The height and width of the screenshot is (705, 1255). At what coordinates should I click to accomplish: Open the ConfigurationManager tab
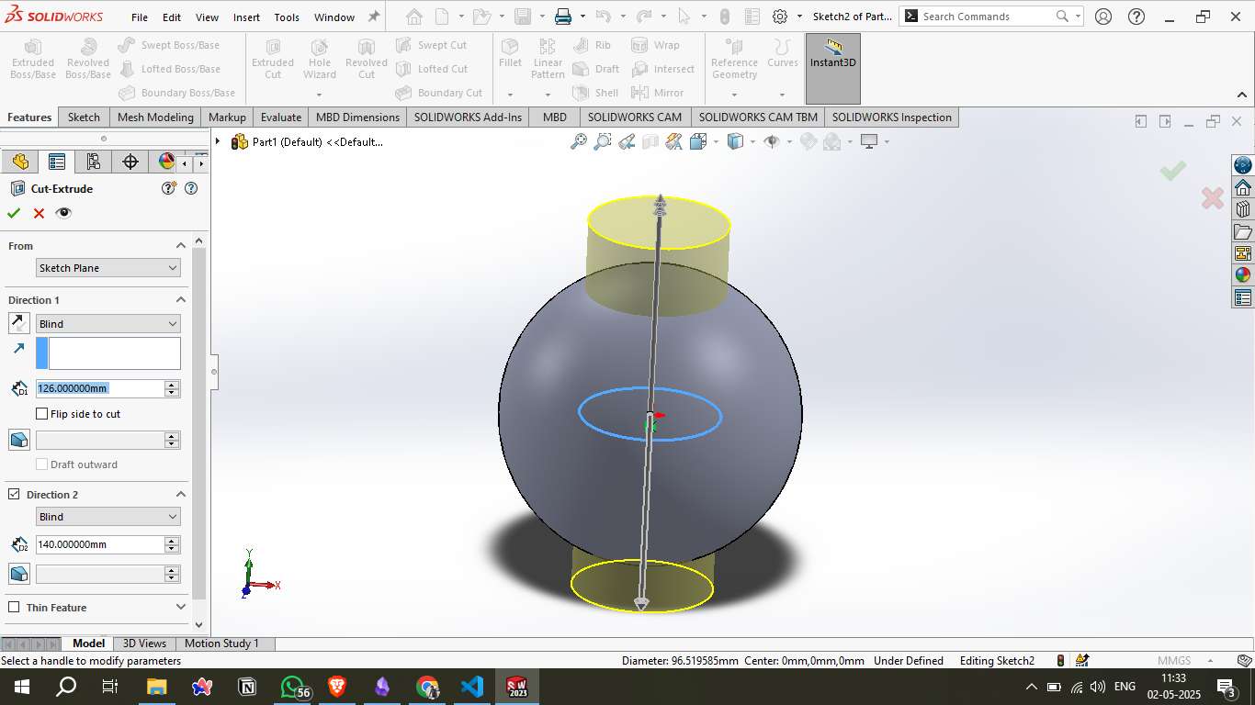tap(94, 162)
